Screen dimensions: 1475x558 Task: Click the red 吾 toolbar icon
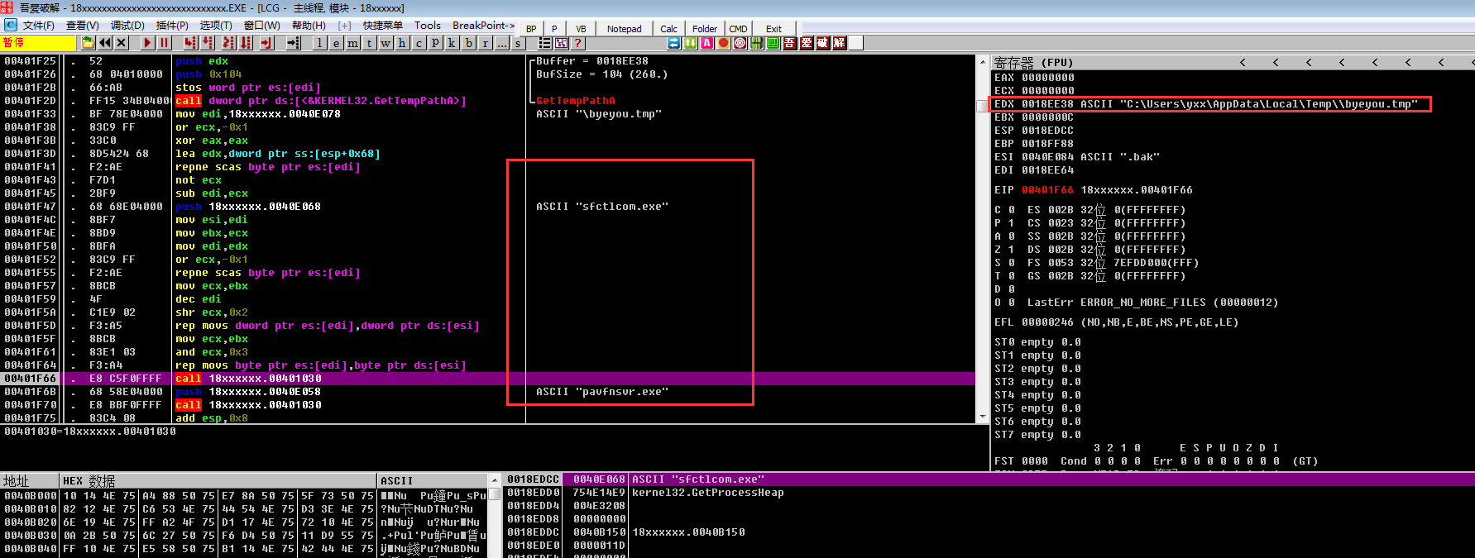click(790, 43)
